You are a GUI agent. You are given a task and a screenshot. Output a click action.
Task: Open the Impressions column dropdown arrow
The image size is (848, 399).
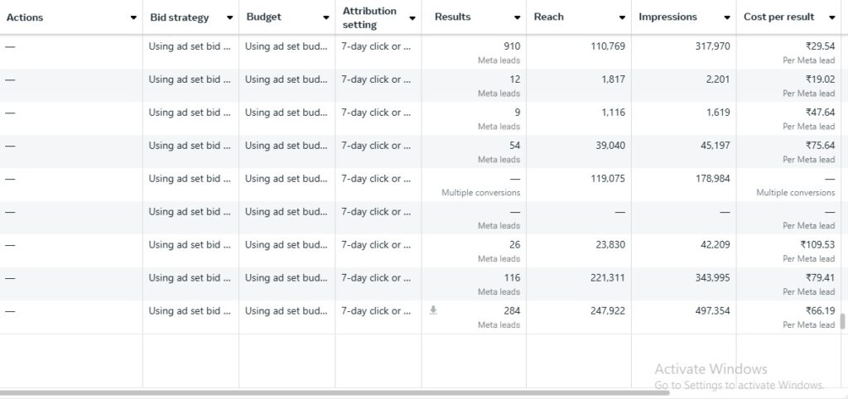(726, 17)
